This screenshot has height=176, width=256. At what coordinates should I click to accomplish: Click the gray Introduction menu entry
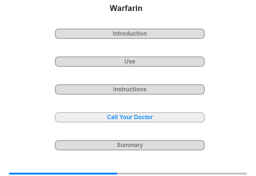click(129, 34)
